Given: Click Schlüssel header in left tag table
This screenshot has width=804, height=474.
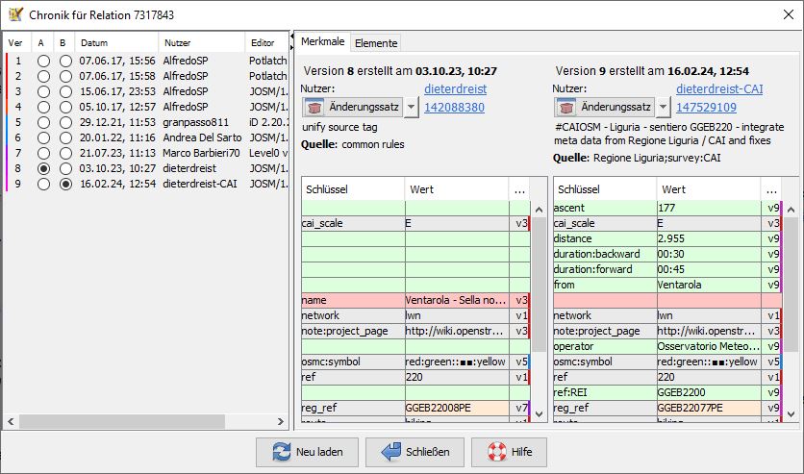Looking at the screenshot, I should click(353, 189).
